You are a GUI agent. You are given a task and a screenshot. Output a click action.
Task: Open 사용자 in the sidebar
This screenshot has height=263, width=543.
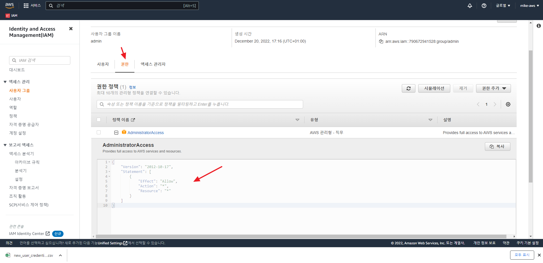click(15, 99)
